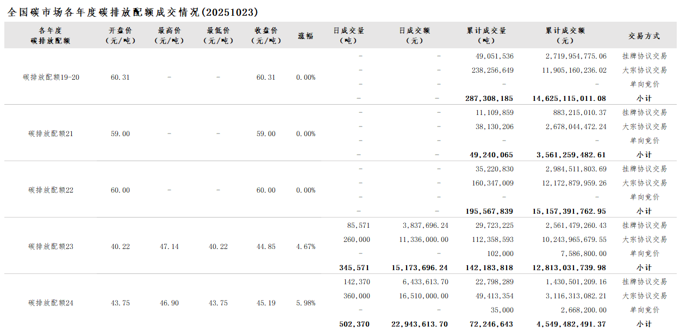Select the 碳排放配额22 row label
Viewport: 680px width, 332px height.
(x=51, y=190)
